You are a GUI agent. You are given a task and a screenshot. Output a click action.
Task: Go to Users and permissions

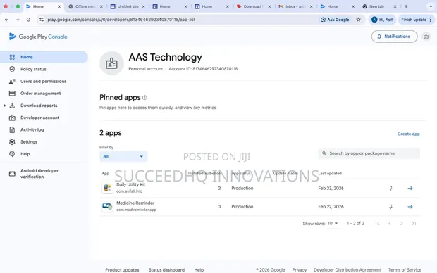coord(43,81)
